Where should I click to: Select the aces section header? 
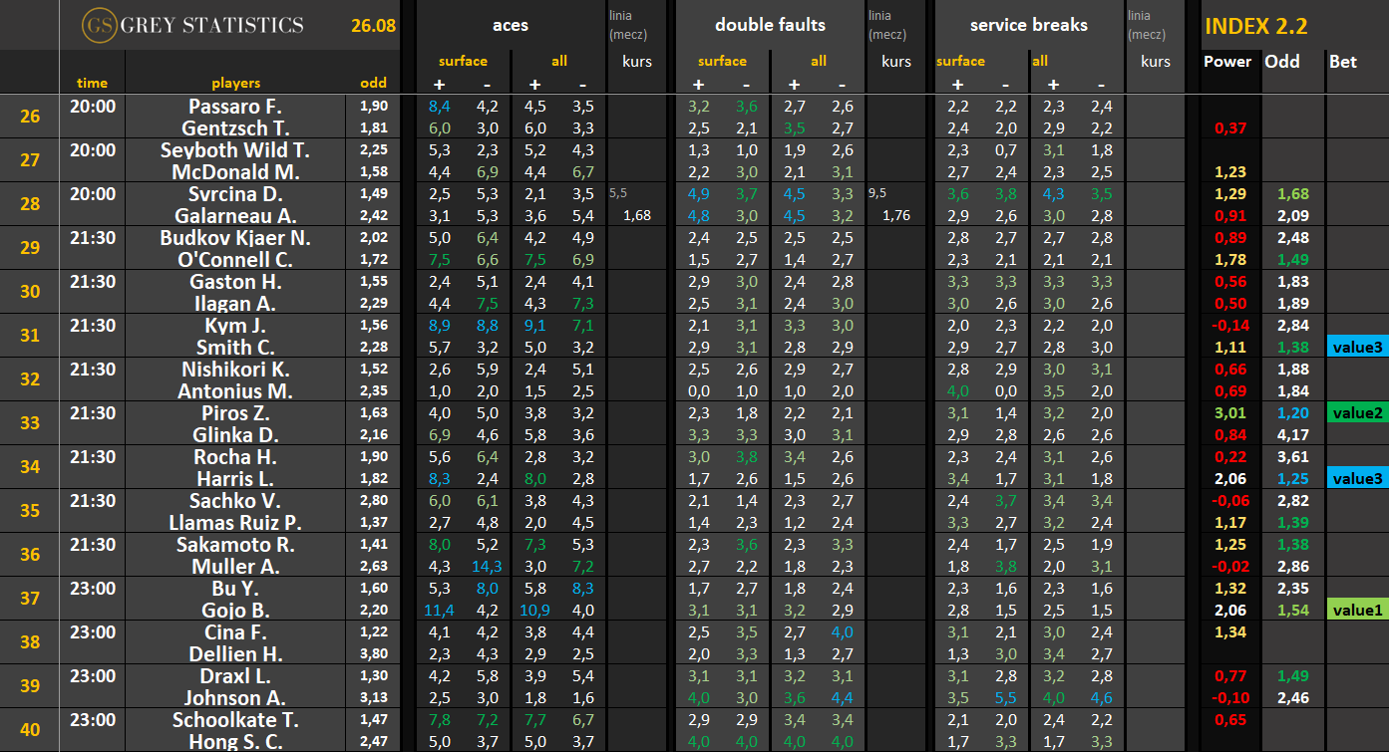click(x=511, y=25)
